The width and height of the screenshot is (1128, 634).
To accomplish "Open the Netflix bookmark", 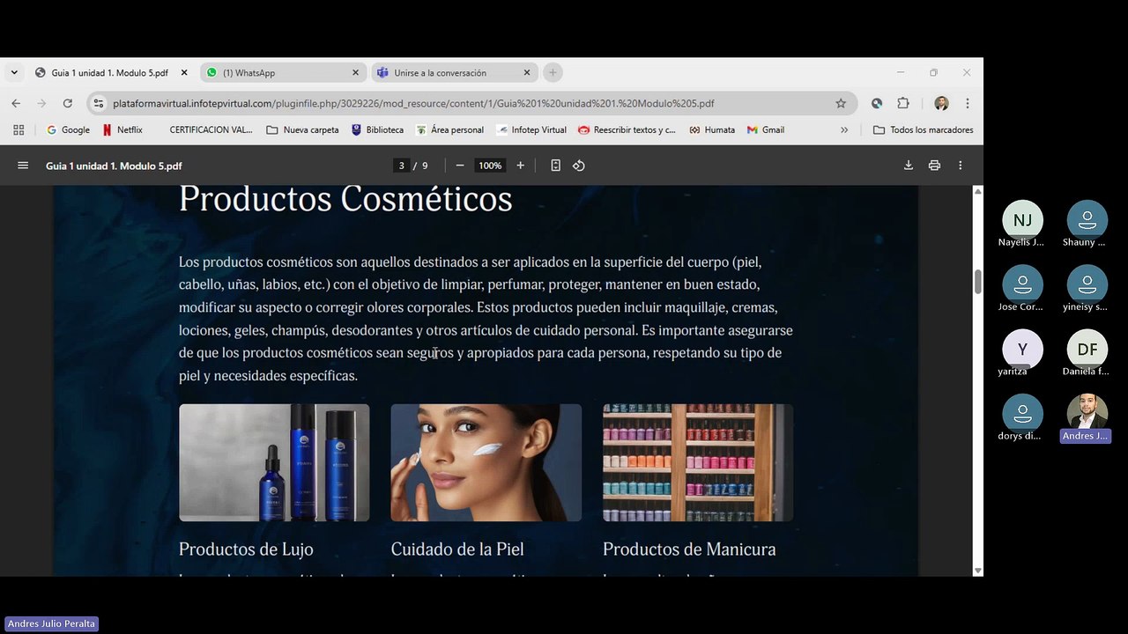I will click(122, 129).
